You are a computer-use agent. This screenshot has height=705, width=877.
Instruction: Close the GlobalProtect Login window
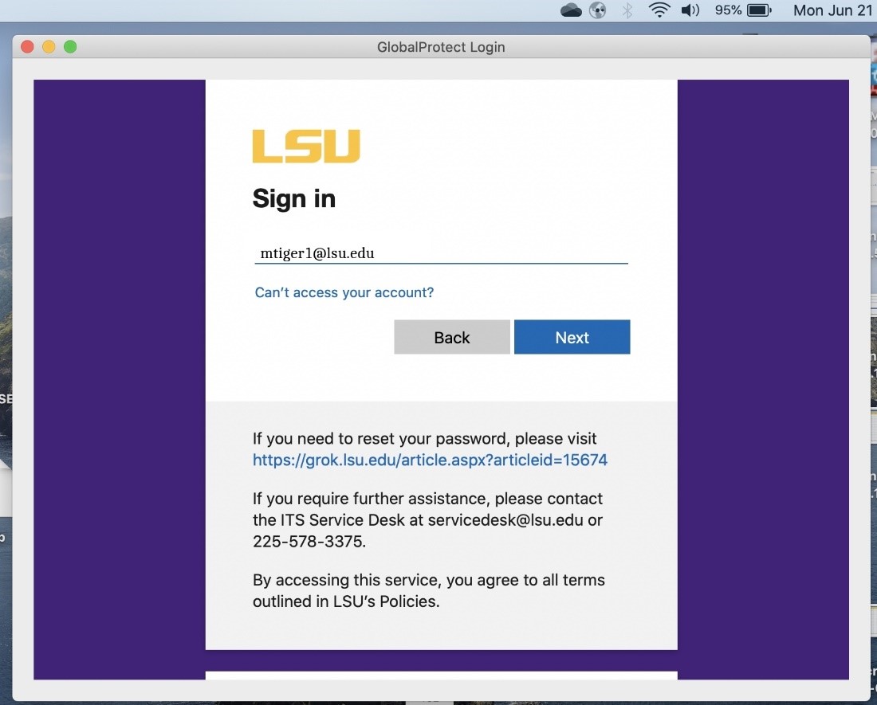point(27,46)
